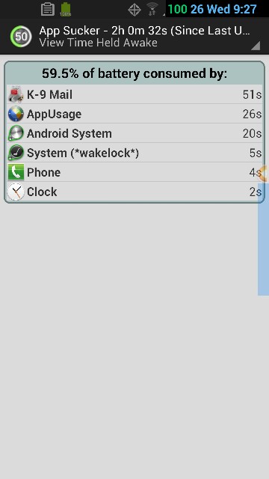Select the Phone 4s entry
Viewport: 269px width, 479px height.
[x=134, y=172]
